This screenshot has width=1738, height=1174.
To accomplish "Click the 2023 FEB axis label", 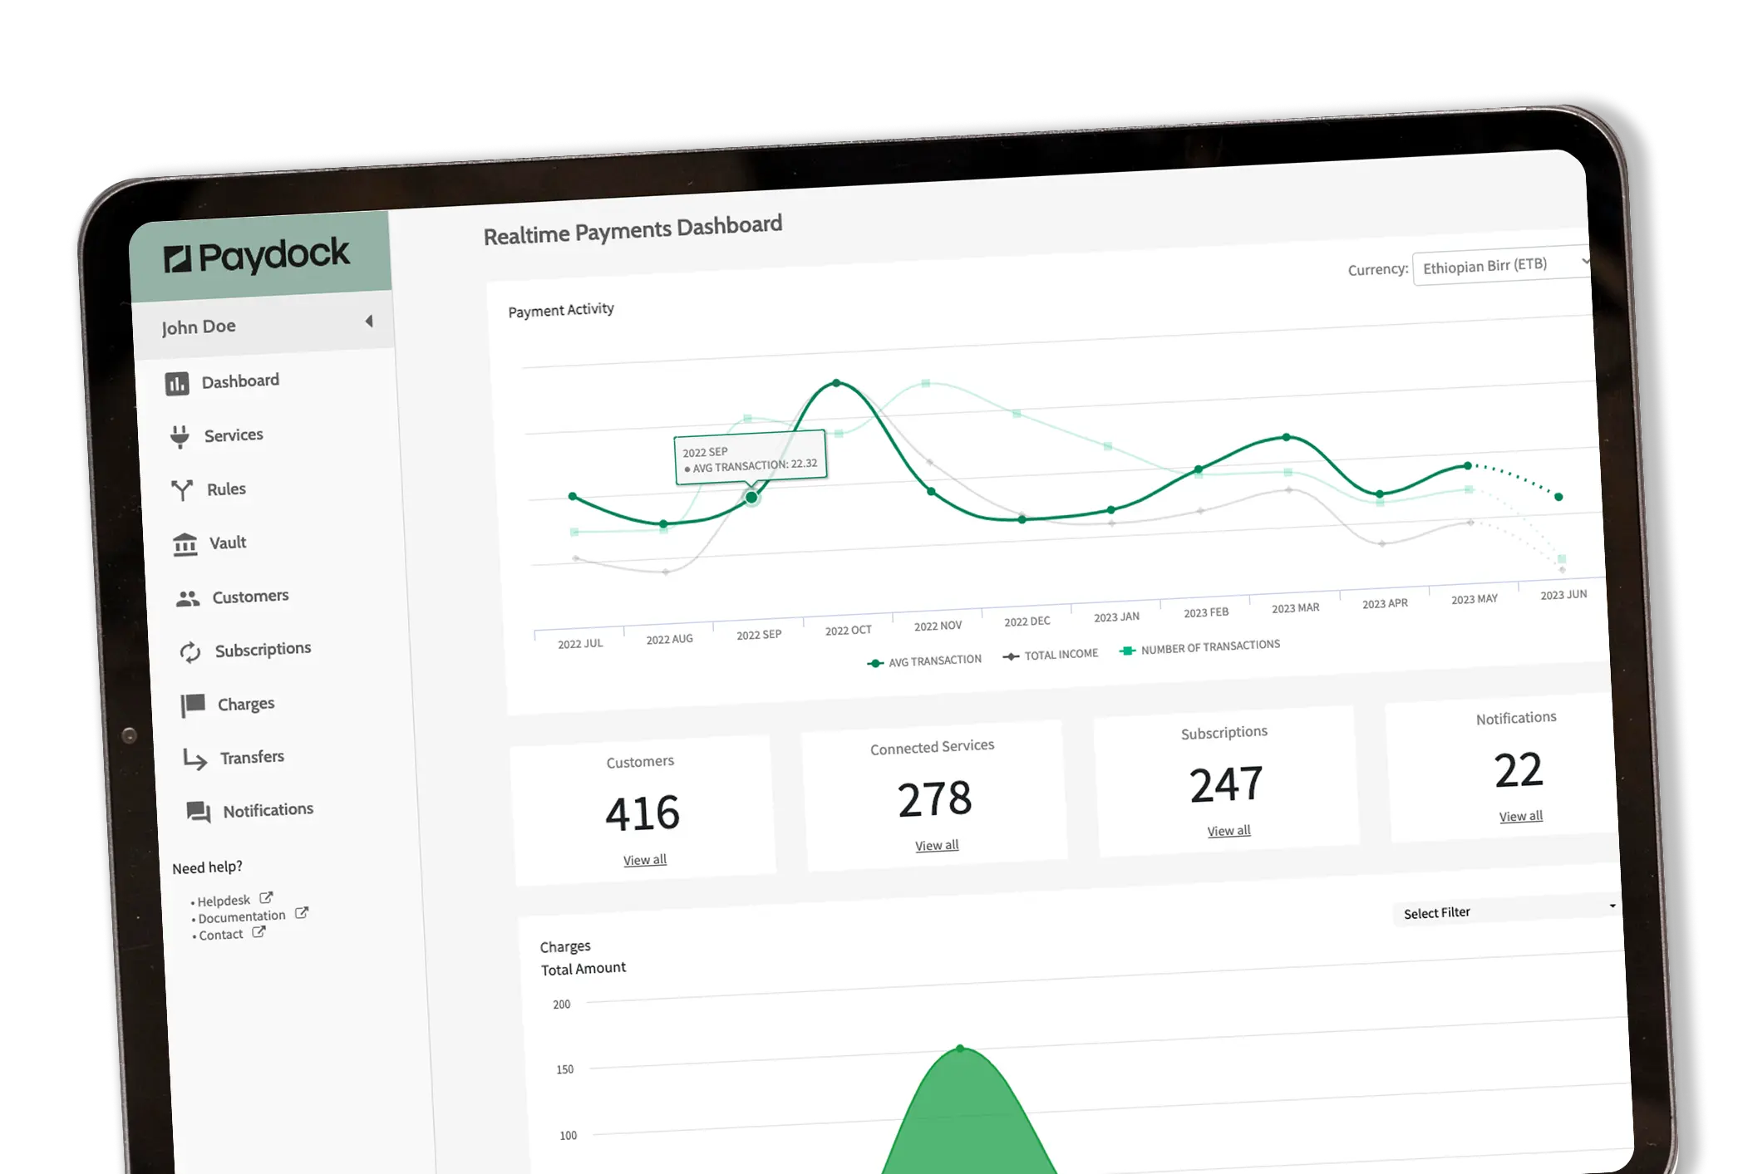I will (1206, 612).
